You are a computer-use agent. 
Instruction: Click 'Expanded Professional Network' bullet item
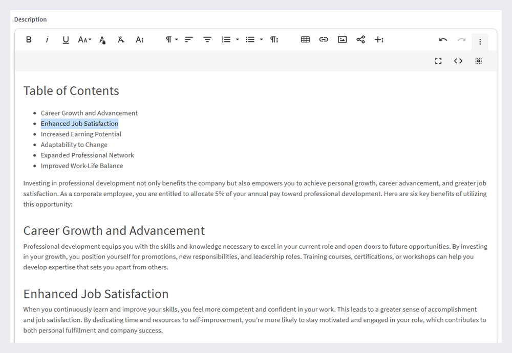point(87,155)
